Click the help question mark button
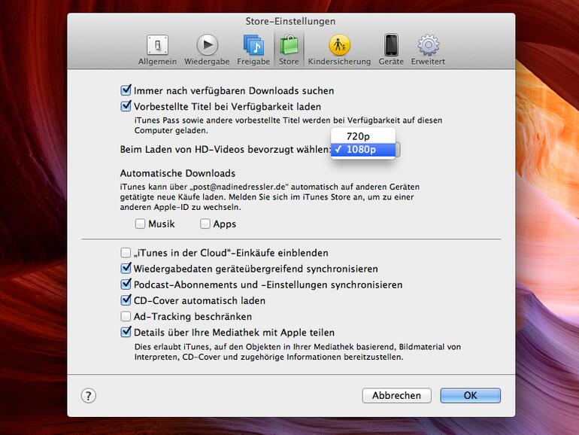Image resolution: width=579 pixels, height=435 pixels. [x=88, y=395]
